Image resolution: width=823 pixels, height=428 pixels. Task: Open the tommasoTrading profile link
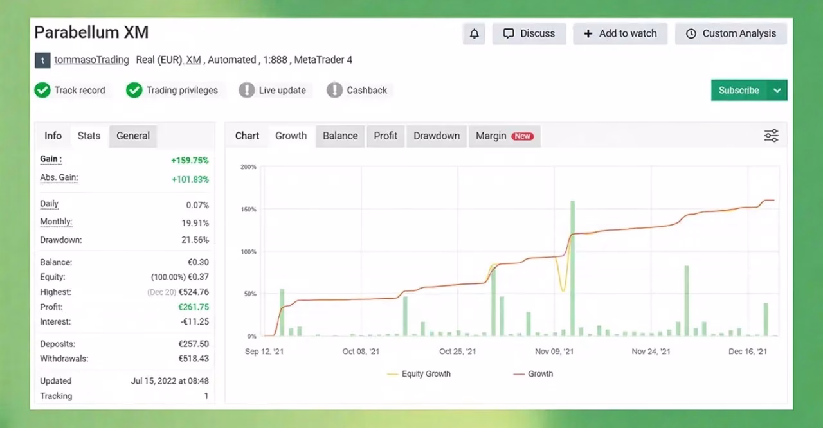(91, 60)
